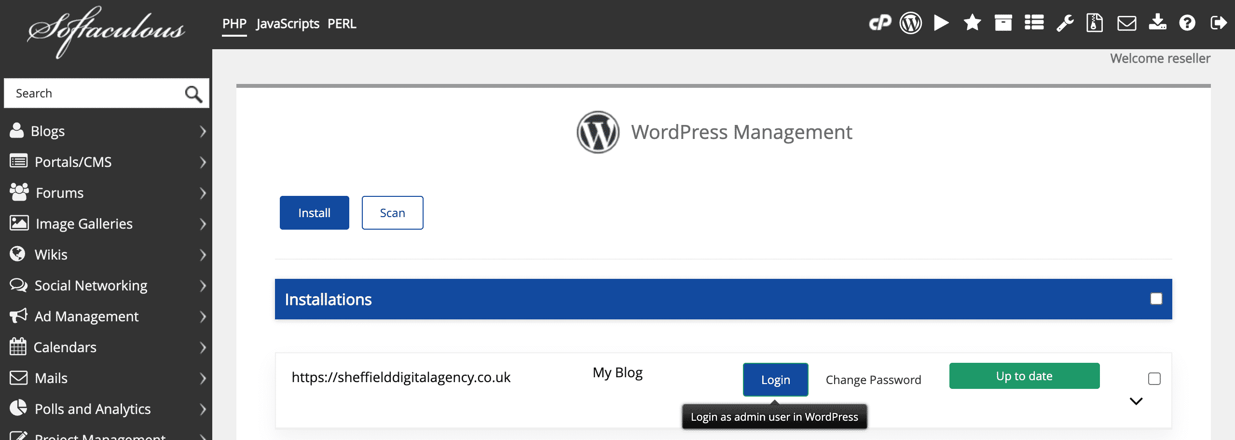Image resolution: width=1235 pixels, height=440 pixels.
Task: Click the Change Password link
Action: tap(873, 380)
